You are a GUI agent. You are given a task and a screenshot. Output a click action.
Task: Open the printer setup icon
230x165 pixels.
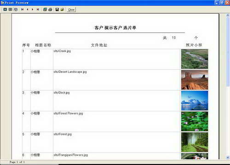45,10
